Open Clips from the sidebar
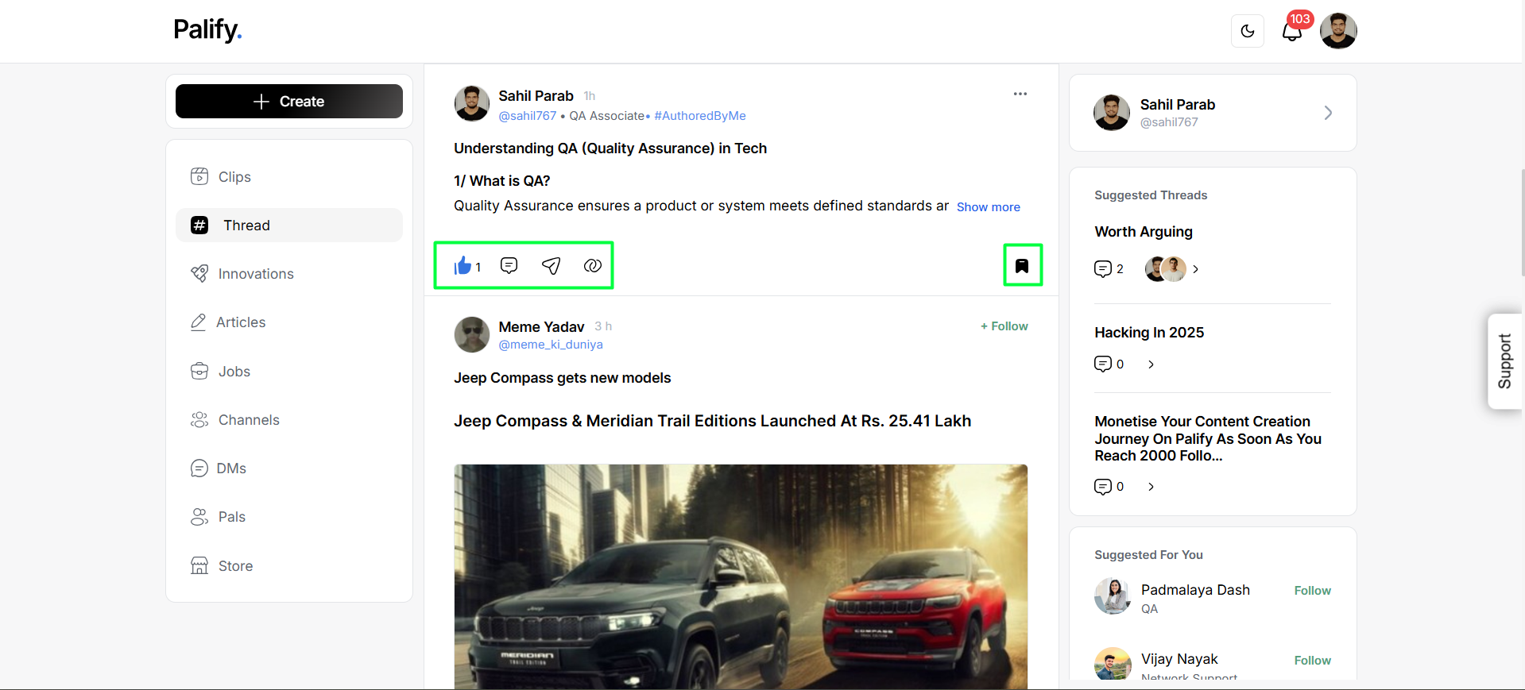Screen dimensions: 1525x690 point(289,176)
